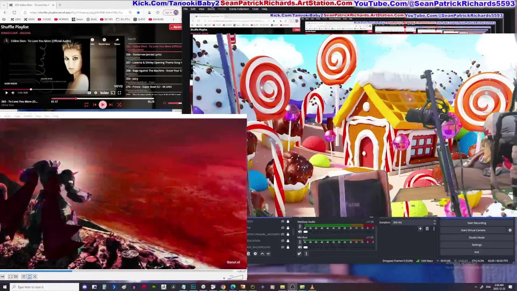
Task: Click the browser reload button
Action: click(15, 13)
